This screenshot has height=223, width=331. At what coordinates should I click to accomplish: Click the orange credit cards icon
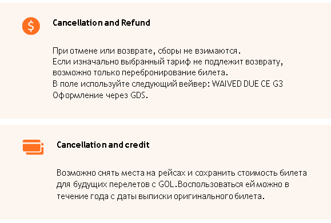(33, 147)
